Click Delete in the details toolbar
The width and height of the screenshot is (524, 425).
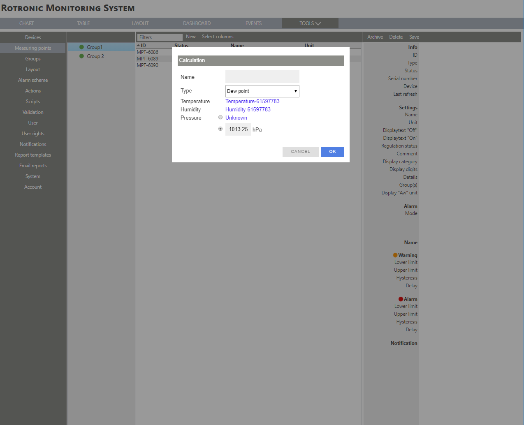point(396,37)
